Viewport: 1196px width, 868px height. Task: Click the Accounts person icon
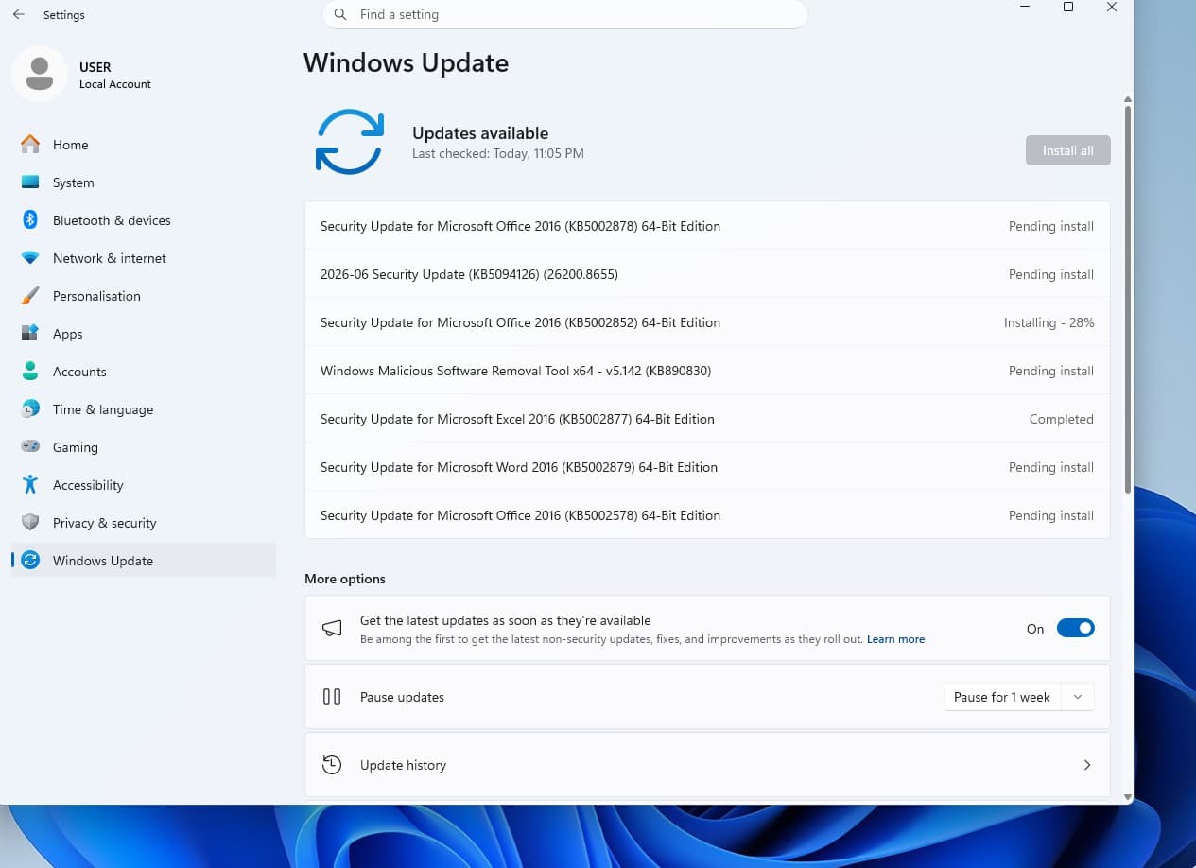(x=30, y=372)
